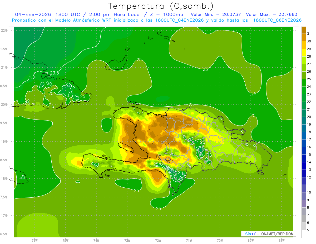Click the "21N" latitude axis label
Screen dimensions: 316x244
pyautogui.click(x=4, y=67)
